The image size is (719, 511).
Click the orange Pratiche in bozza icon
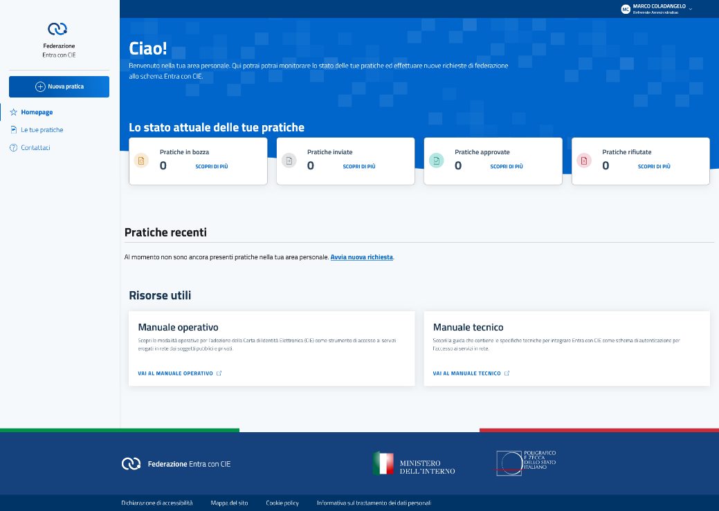[141, 161]
